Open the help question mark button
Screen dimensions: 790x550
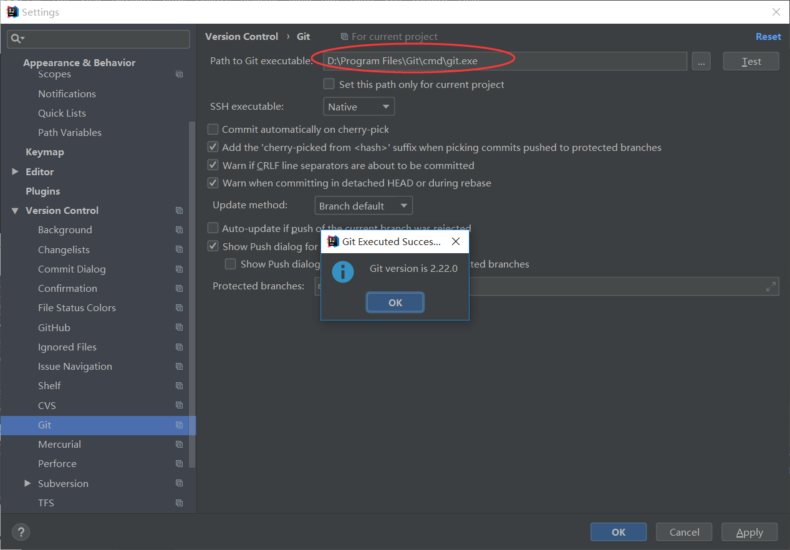click(x=21, y=532)
